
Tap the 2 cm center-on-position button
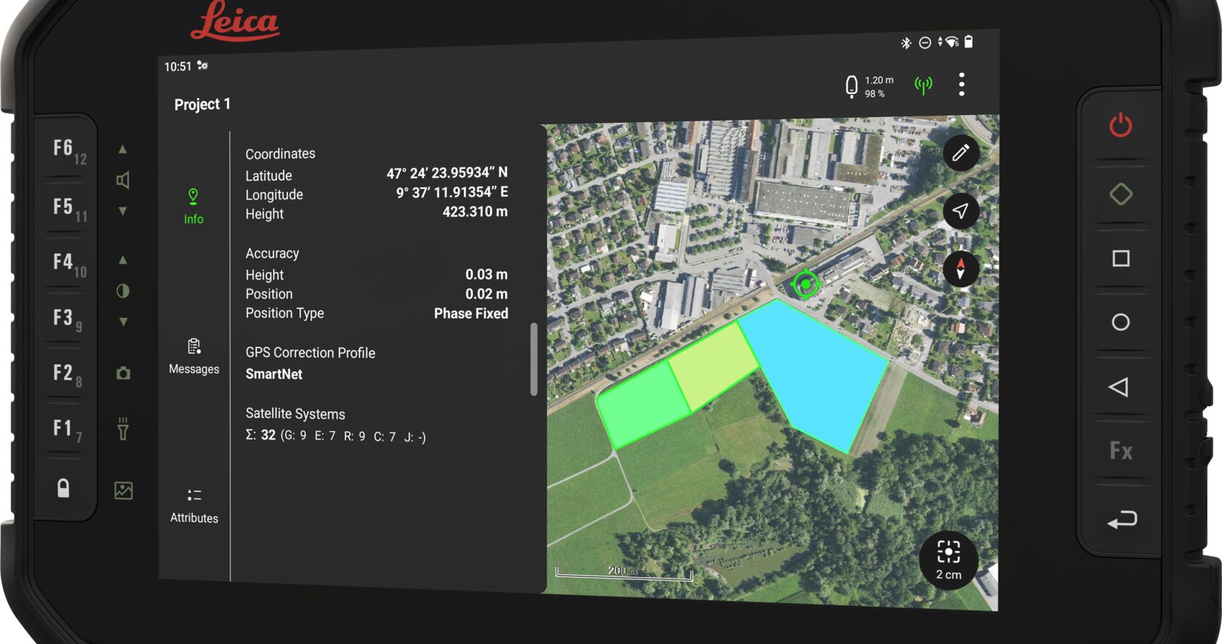pos(949,560)
